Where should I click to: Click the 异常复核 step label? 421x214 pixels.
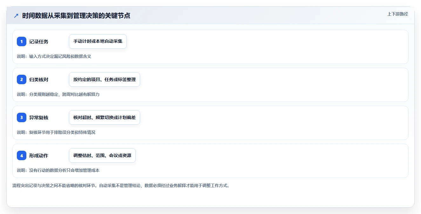[39, 117]
